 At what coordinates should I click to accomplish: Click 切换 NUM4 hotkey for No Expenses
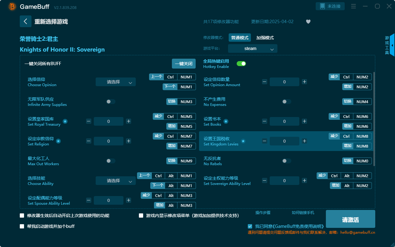point(357,102)
